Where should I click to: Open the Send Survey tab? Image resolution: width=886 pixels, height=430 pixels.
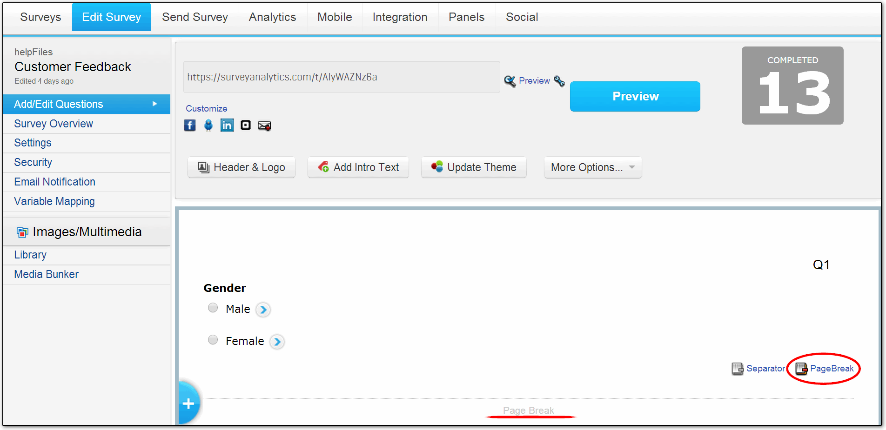pos(195,17)
